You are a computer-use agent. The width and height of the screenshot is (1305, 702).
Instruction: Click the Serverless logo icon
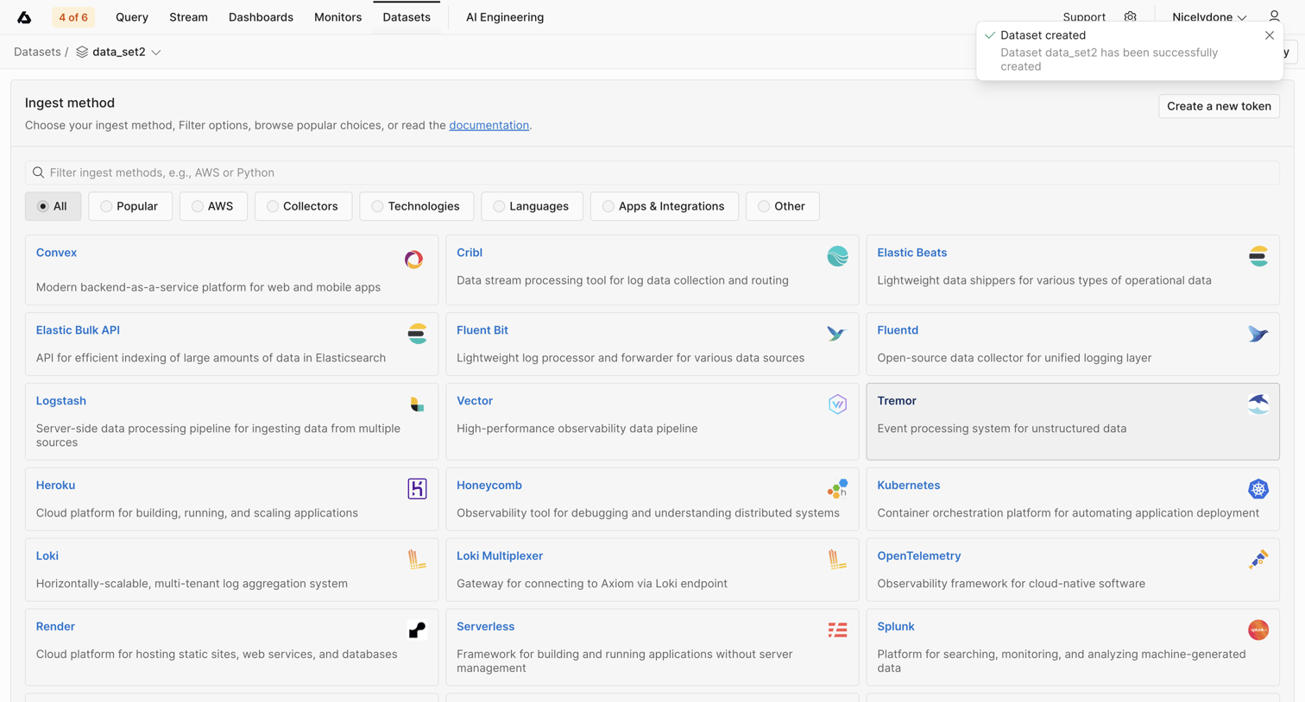click(837, 630)
